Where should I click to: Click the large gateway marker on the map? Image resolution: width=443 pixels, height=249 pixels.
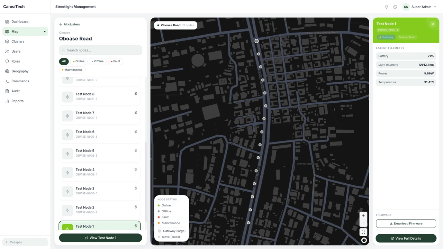(256, 41)
